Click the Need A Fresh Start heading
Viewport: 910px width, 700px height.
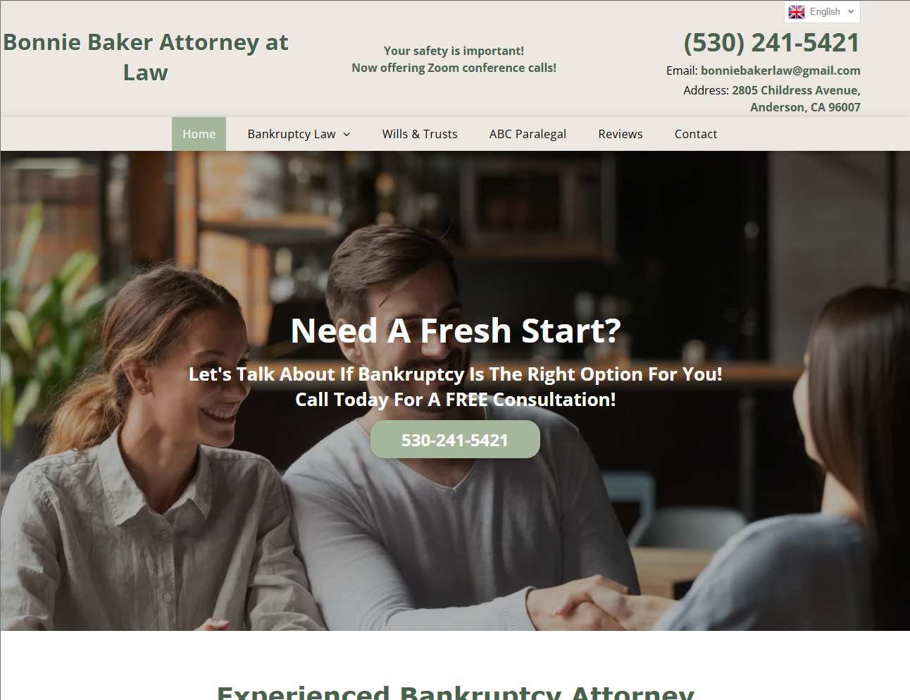pyautogui.click(x=456, y=331)
